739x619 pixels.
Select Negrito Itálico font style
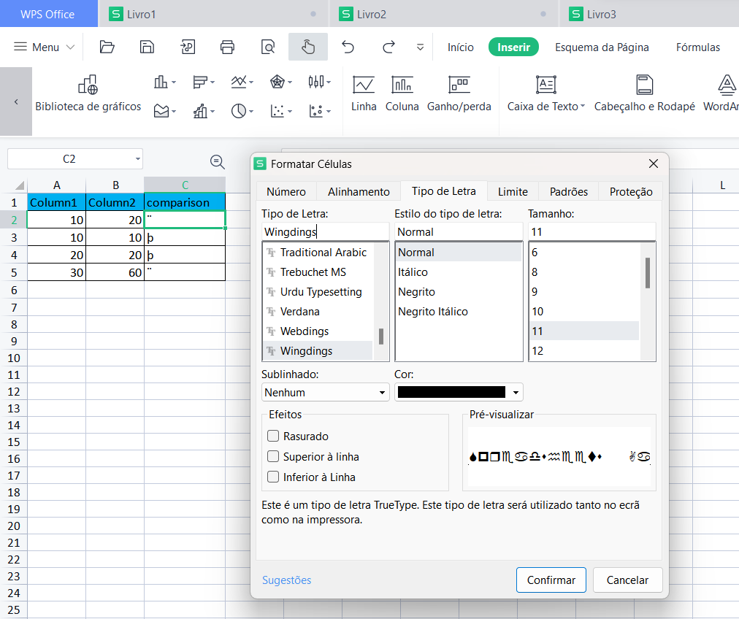pyautogui.click(x=433, y=312)
